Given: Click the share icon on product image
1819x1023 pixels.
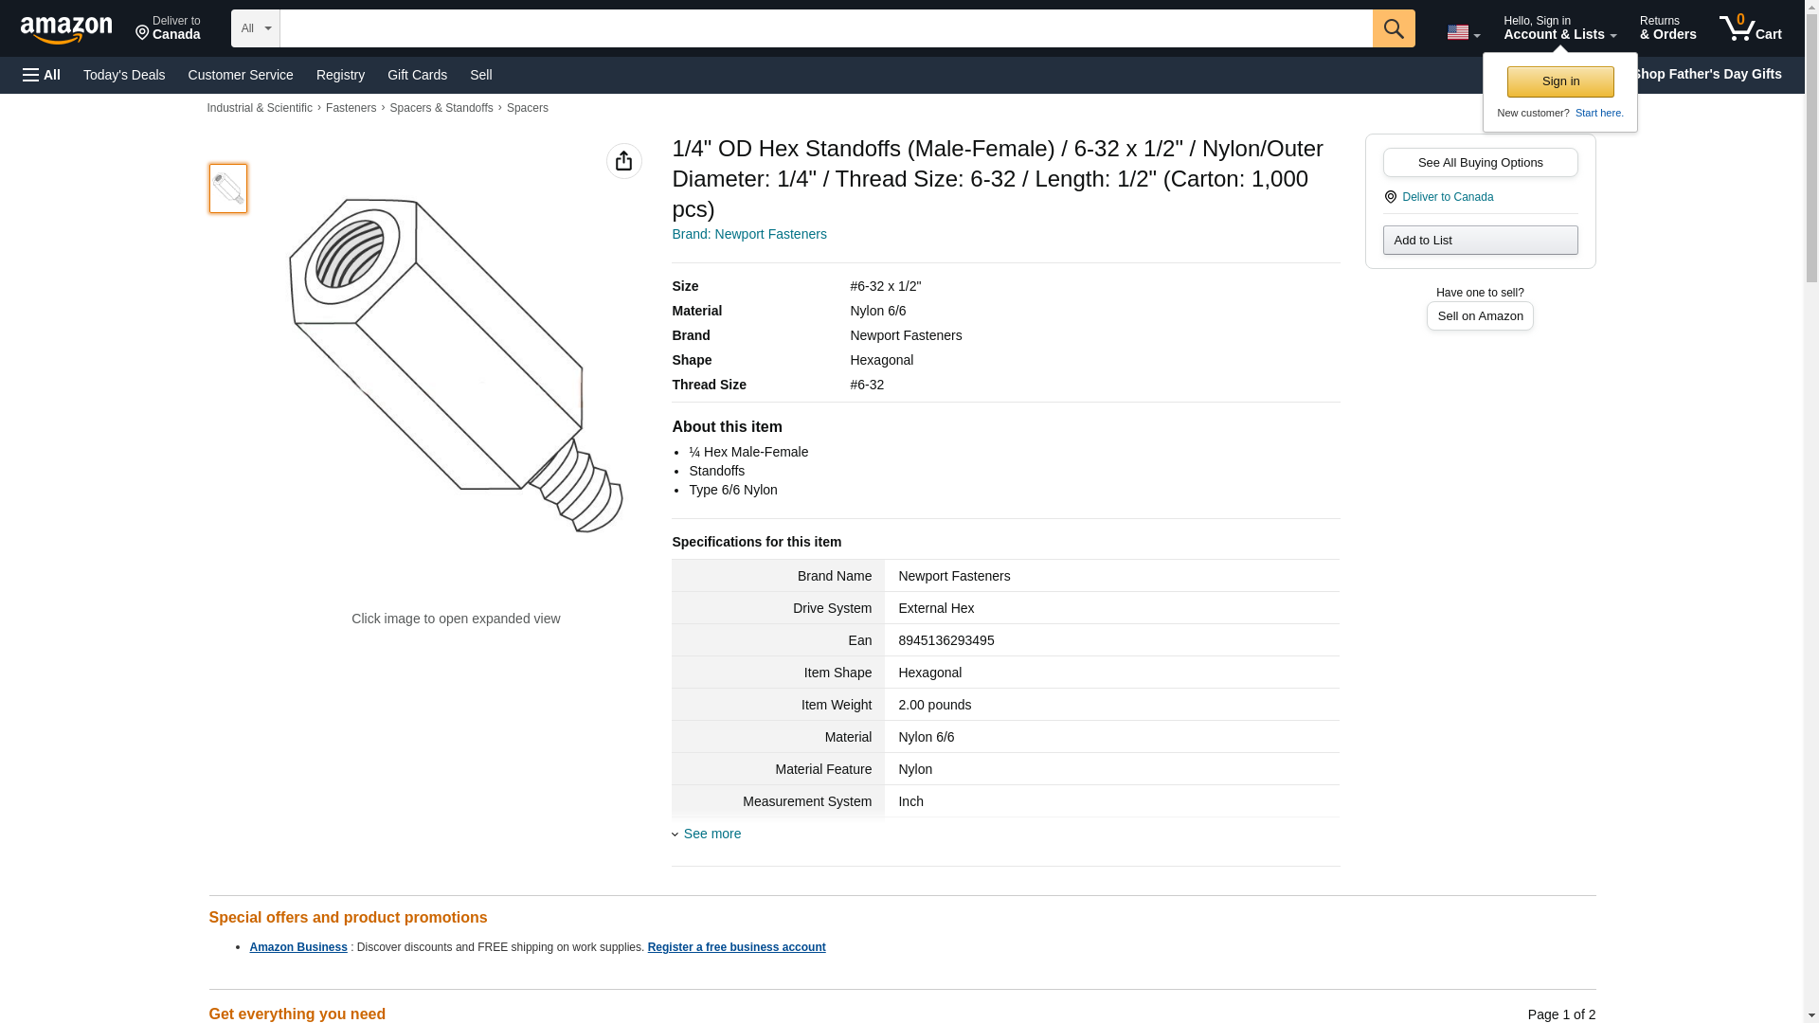Looking at the screenshot, I should click(x=623, y=161).
